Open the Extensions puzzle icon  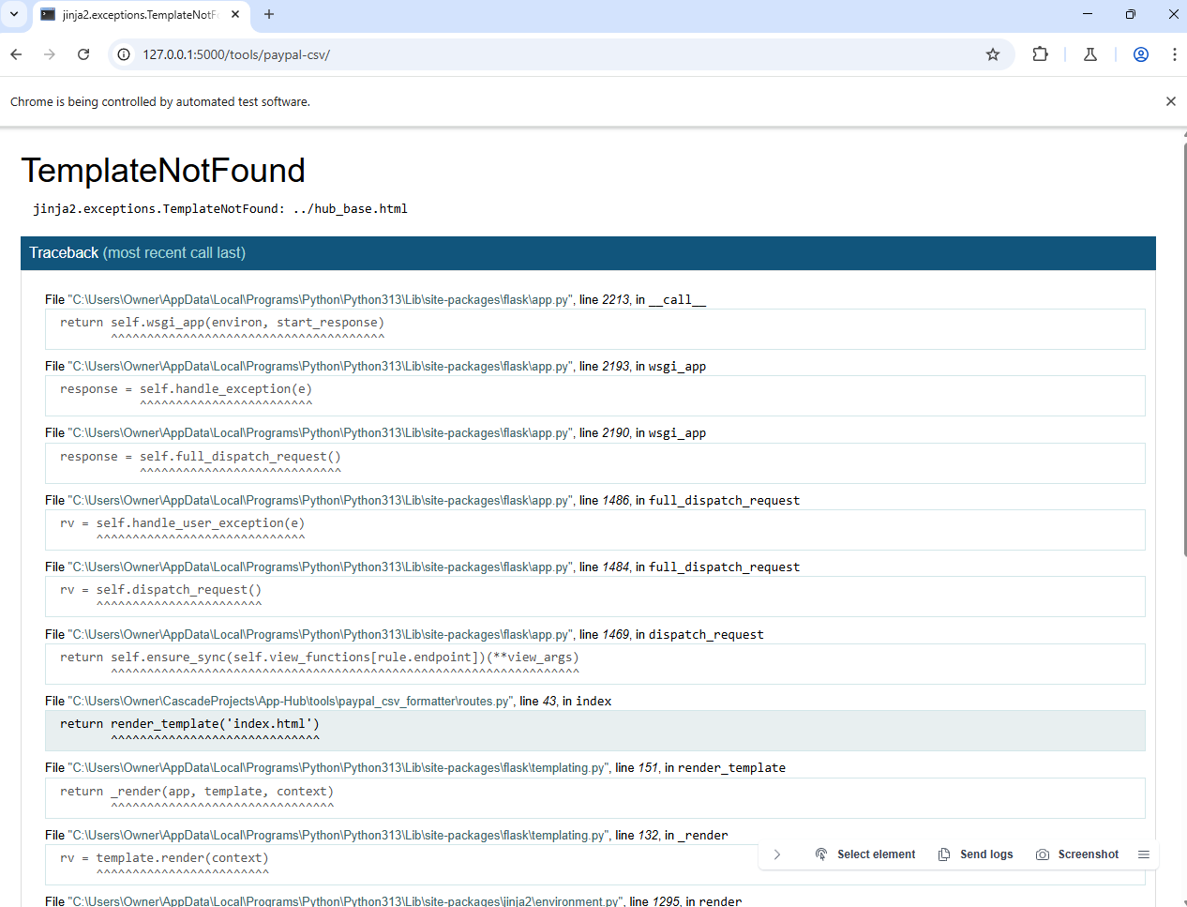[x=1040, y=54]
